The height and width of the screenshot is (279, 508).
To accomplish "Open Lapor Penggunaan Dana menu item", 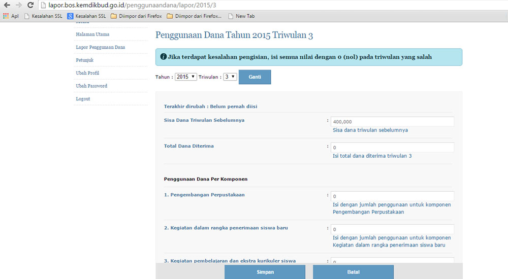I will click(x=101, y=47).
